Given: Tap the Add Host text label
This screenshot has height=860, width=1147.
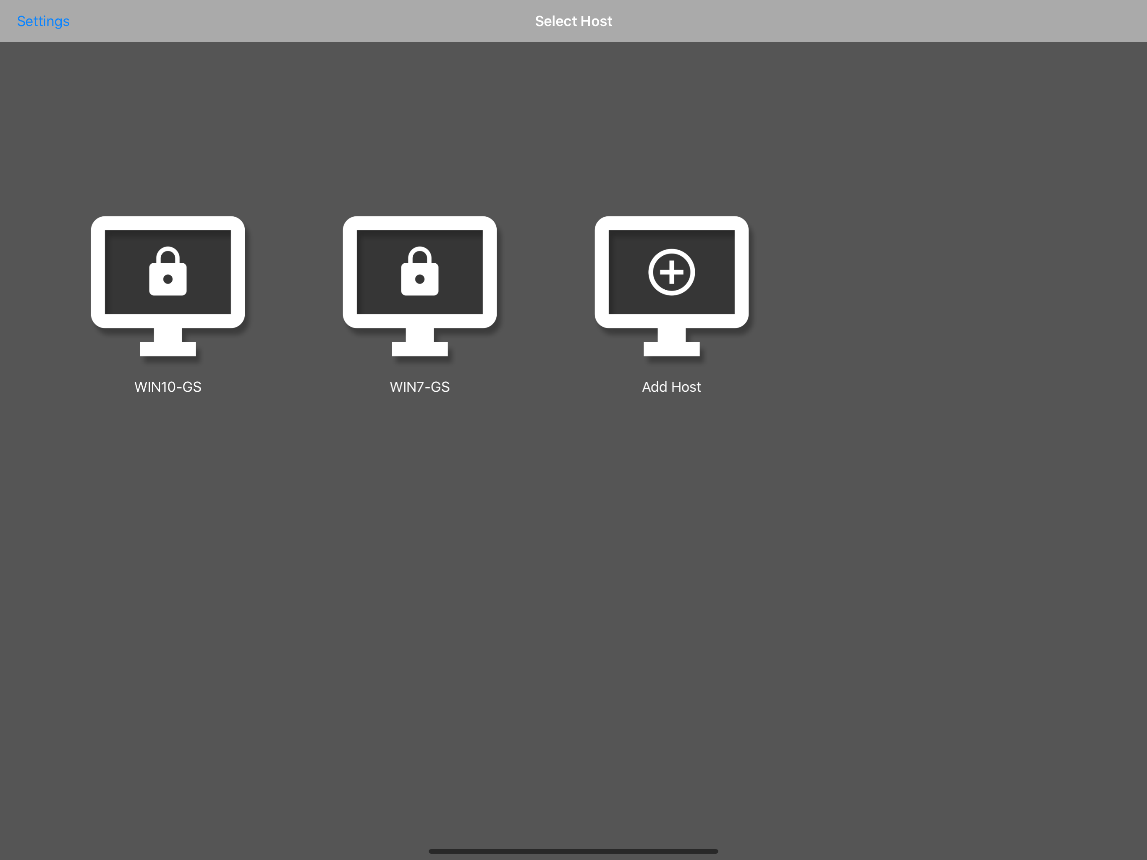Looking at the screenshot, I should [671, 387].
